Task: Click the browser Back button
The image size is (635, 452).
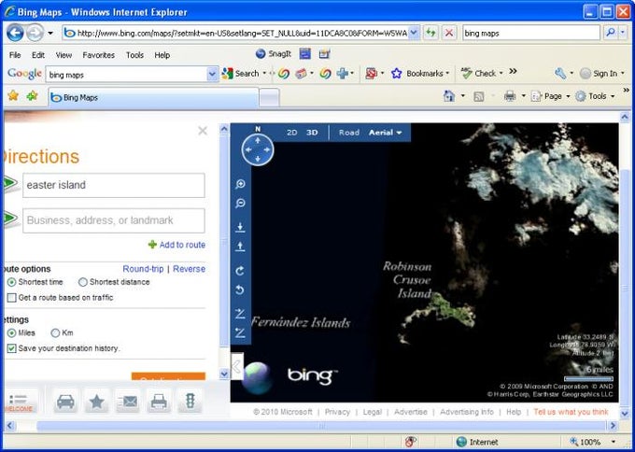Action: 15,33
